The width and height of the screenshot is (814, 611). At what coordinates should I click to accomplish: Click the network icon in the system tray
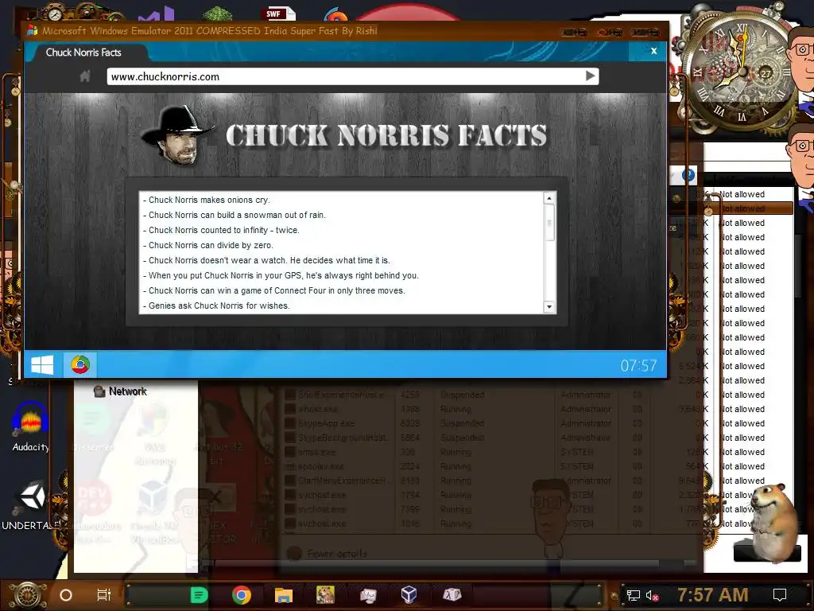coord(633,595)
